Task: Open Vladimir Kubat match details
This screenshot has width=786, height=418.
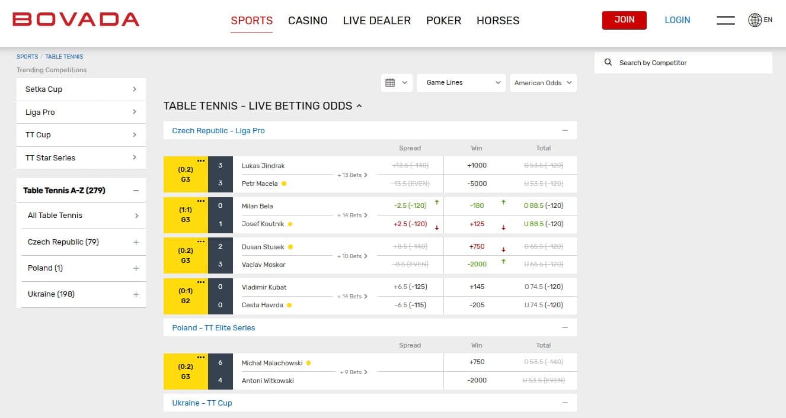Action: 264,287
